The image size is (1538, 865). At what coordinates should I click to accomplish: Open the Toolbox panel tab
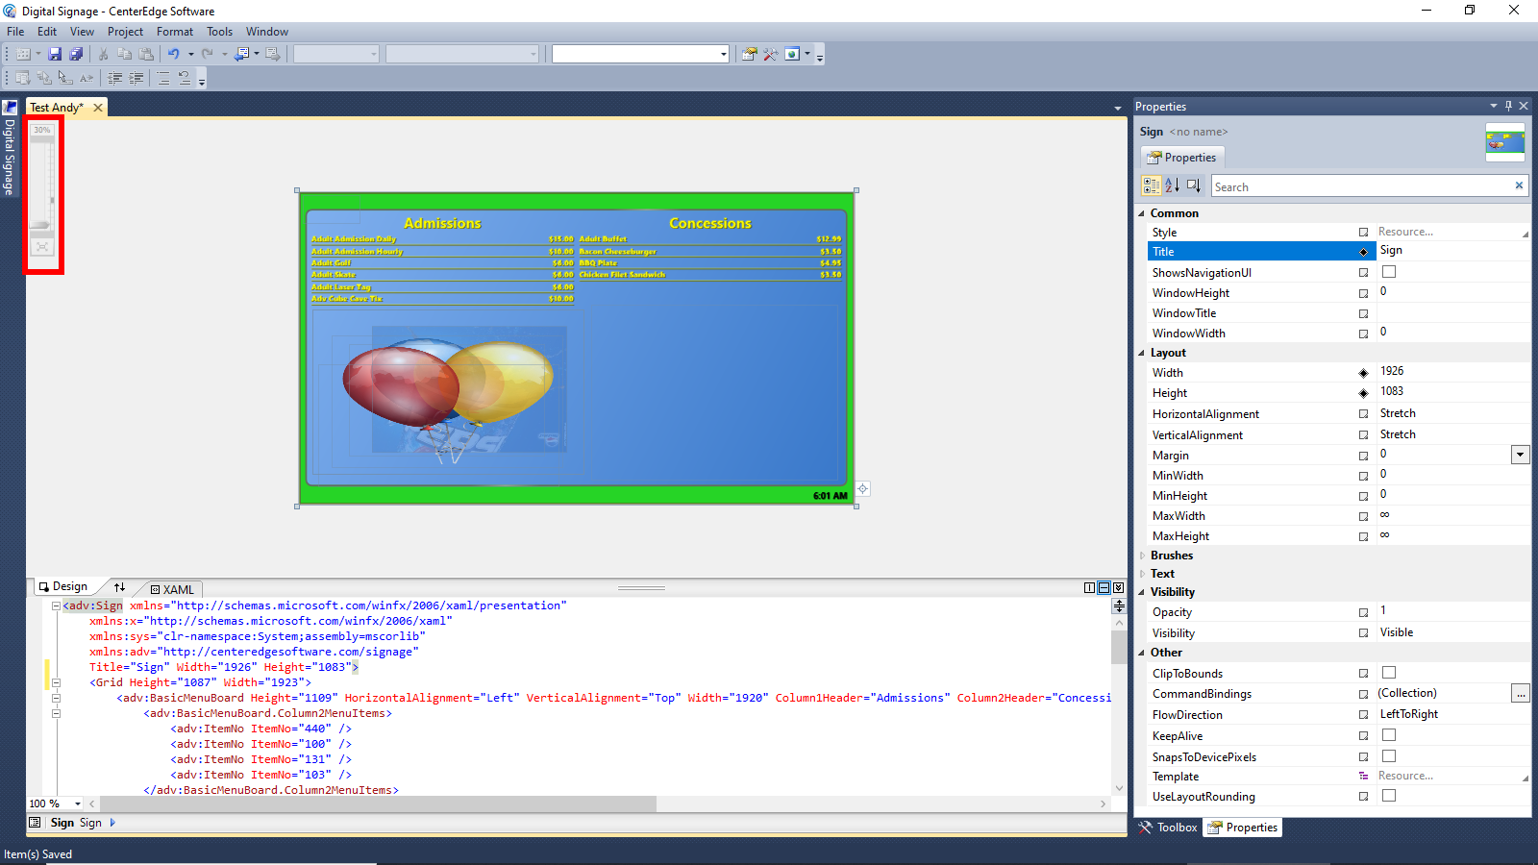click(1168, 828)
